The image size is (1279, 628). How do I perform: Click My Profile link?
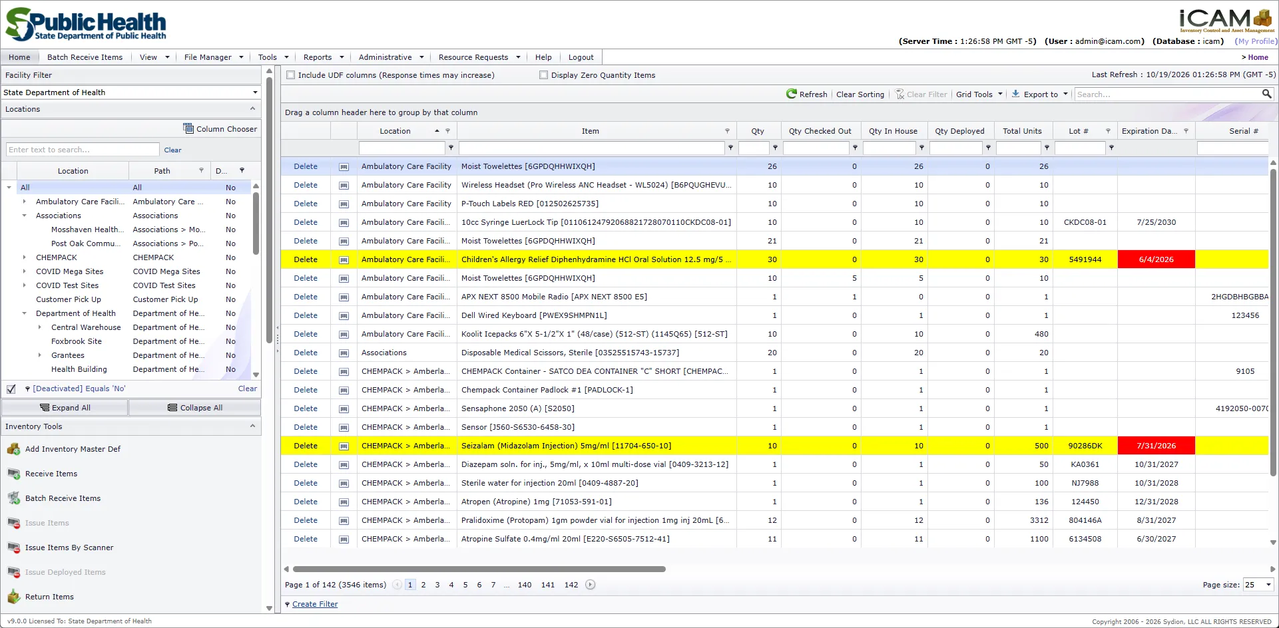[1256, 41]
